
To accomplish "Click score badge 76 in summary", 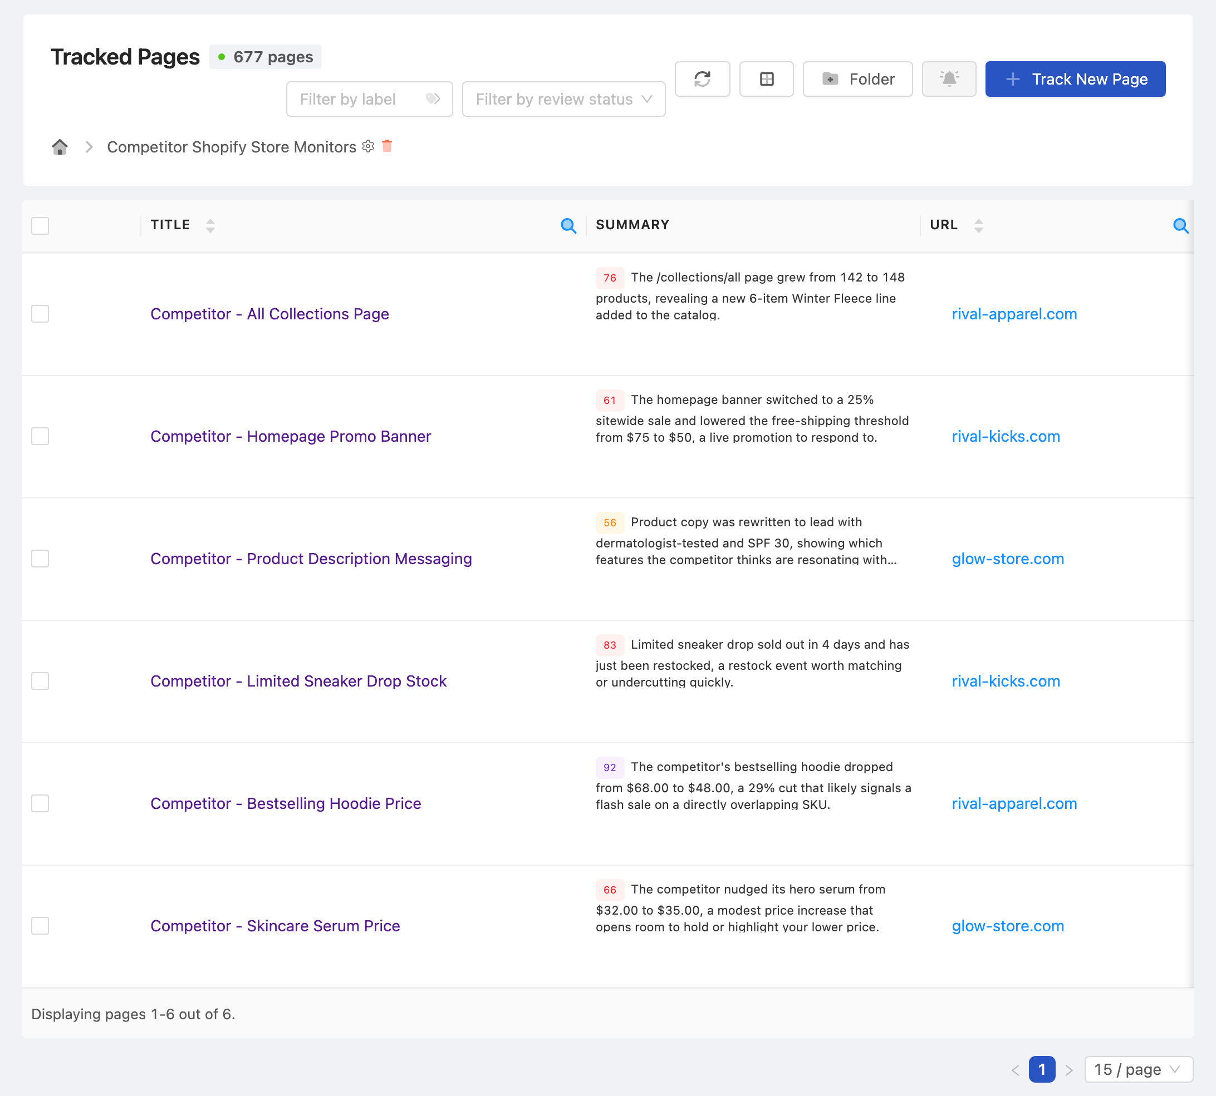I will click(610, 278).
